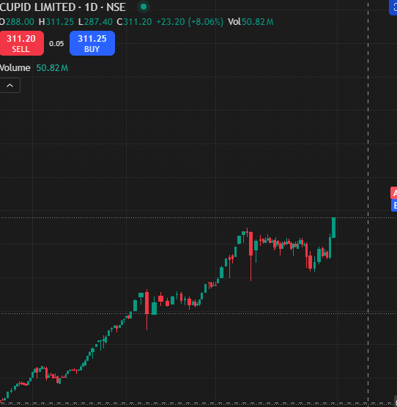The height and width of the screenshot is (407, 397).
Task: Click the blue bid price label on the price scale
Action: tap(394, 206)
